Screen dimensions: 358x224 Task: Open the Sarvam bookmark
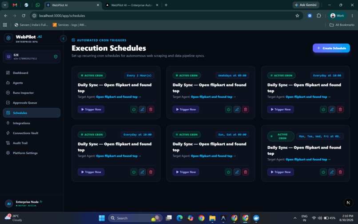[x=31, y=25]
